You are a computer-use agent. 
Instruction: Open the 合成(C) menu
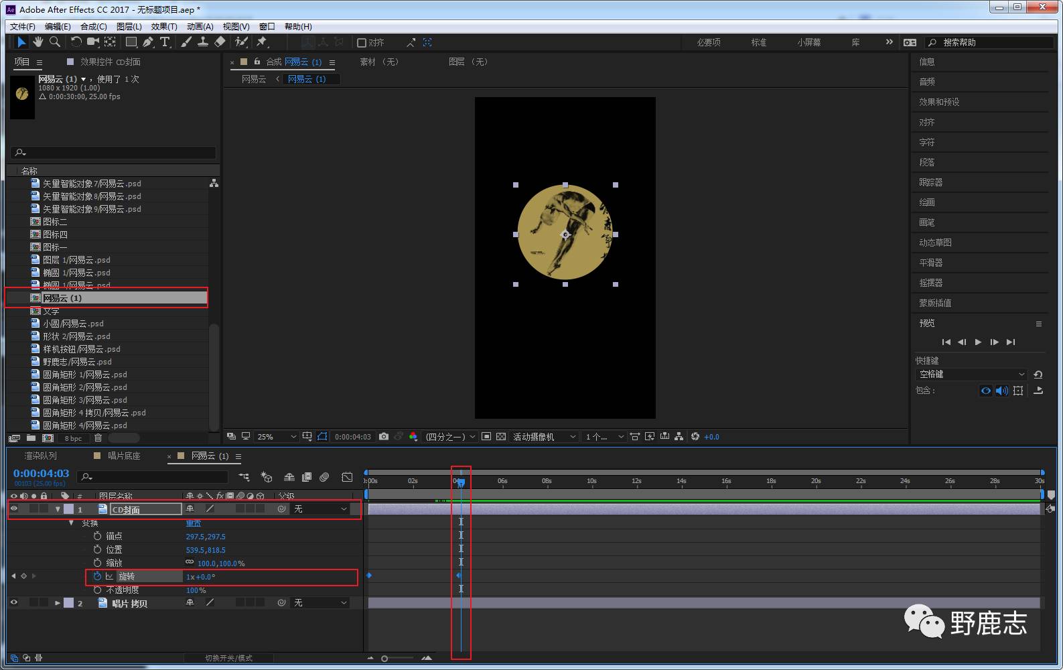[93, 27]
